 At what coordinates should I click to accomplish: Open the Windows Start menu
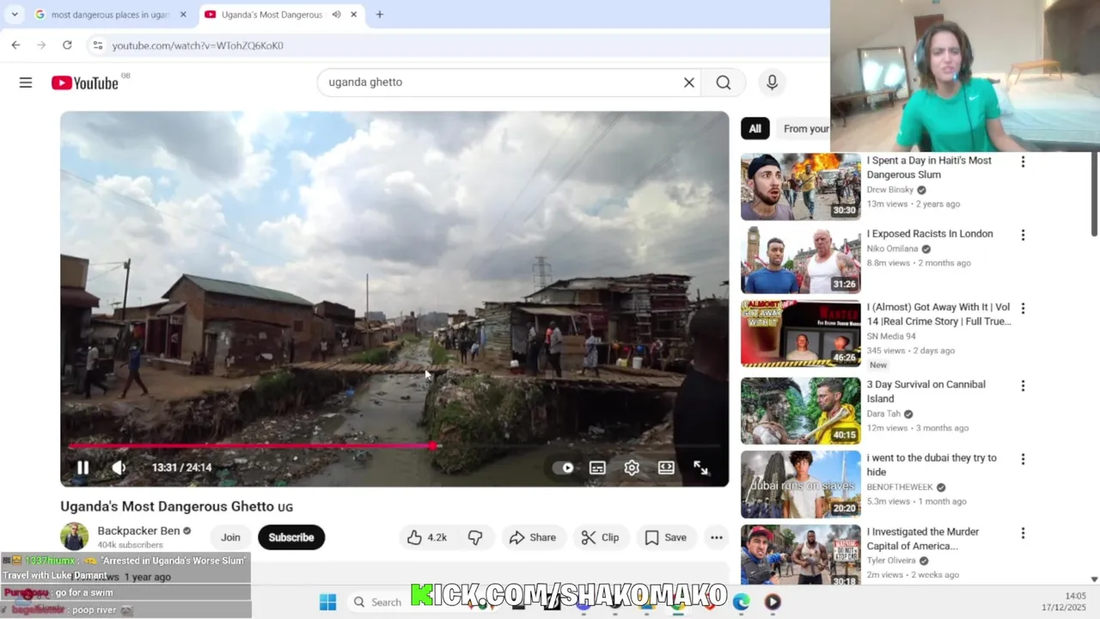click(x=327, y=602)
